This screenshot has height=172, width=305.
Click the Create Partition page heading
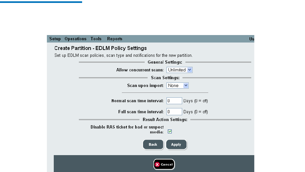click(x=100, y=48)
